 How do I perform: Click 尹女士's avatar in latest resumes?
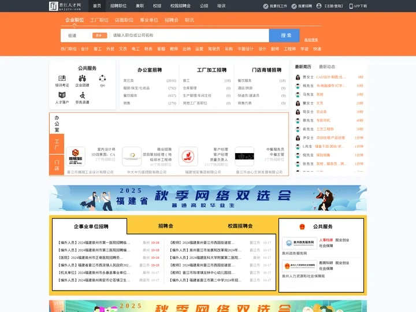pyautogui.click(x=298, y=138)
